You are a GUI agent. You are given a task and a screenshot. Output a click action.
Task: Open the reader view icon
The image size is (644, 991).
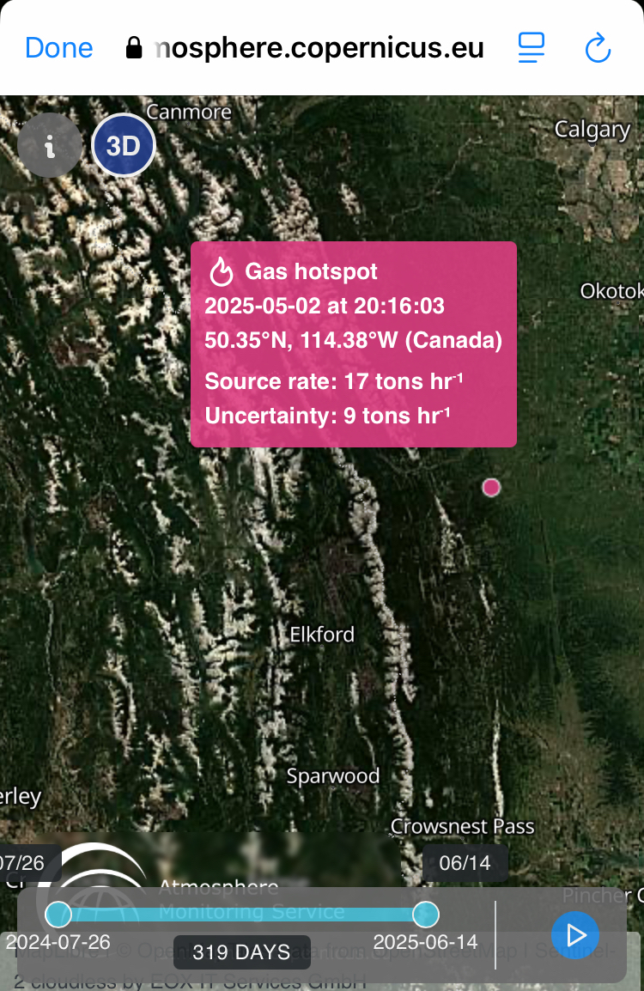click(x=532, y=48)
